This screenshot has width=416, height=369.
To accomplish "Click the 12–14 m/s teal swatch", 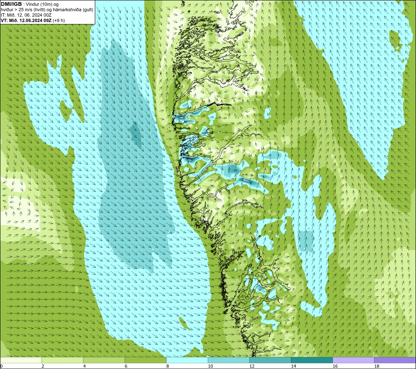I will point(270,360).
